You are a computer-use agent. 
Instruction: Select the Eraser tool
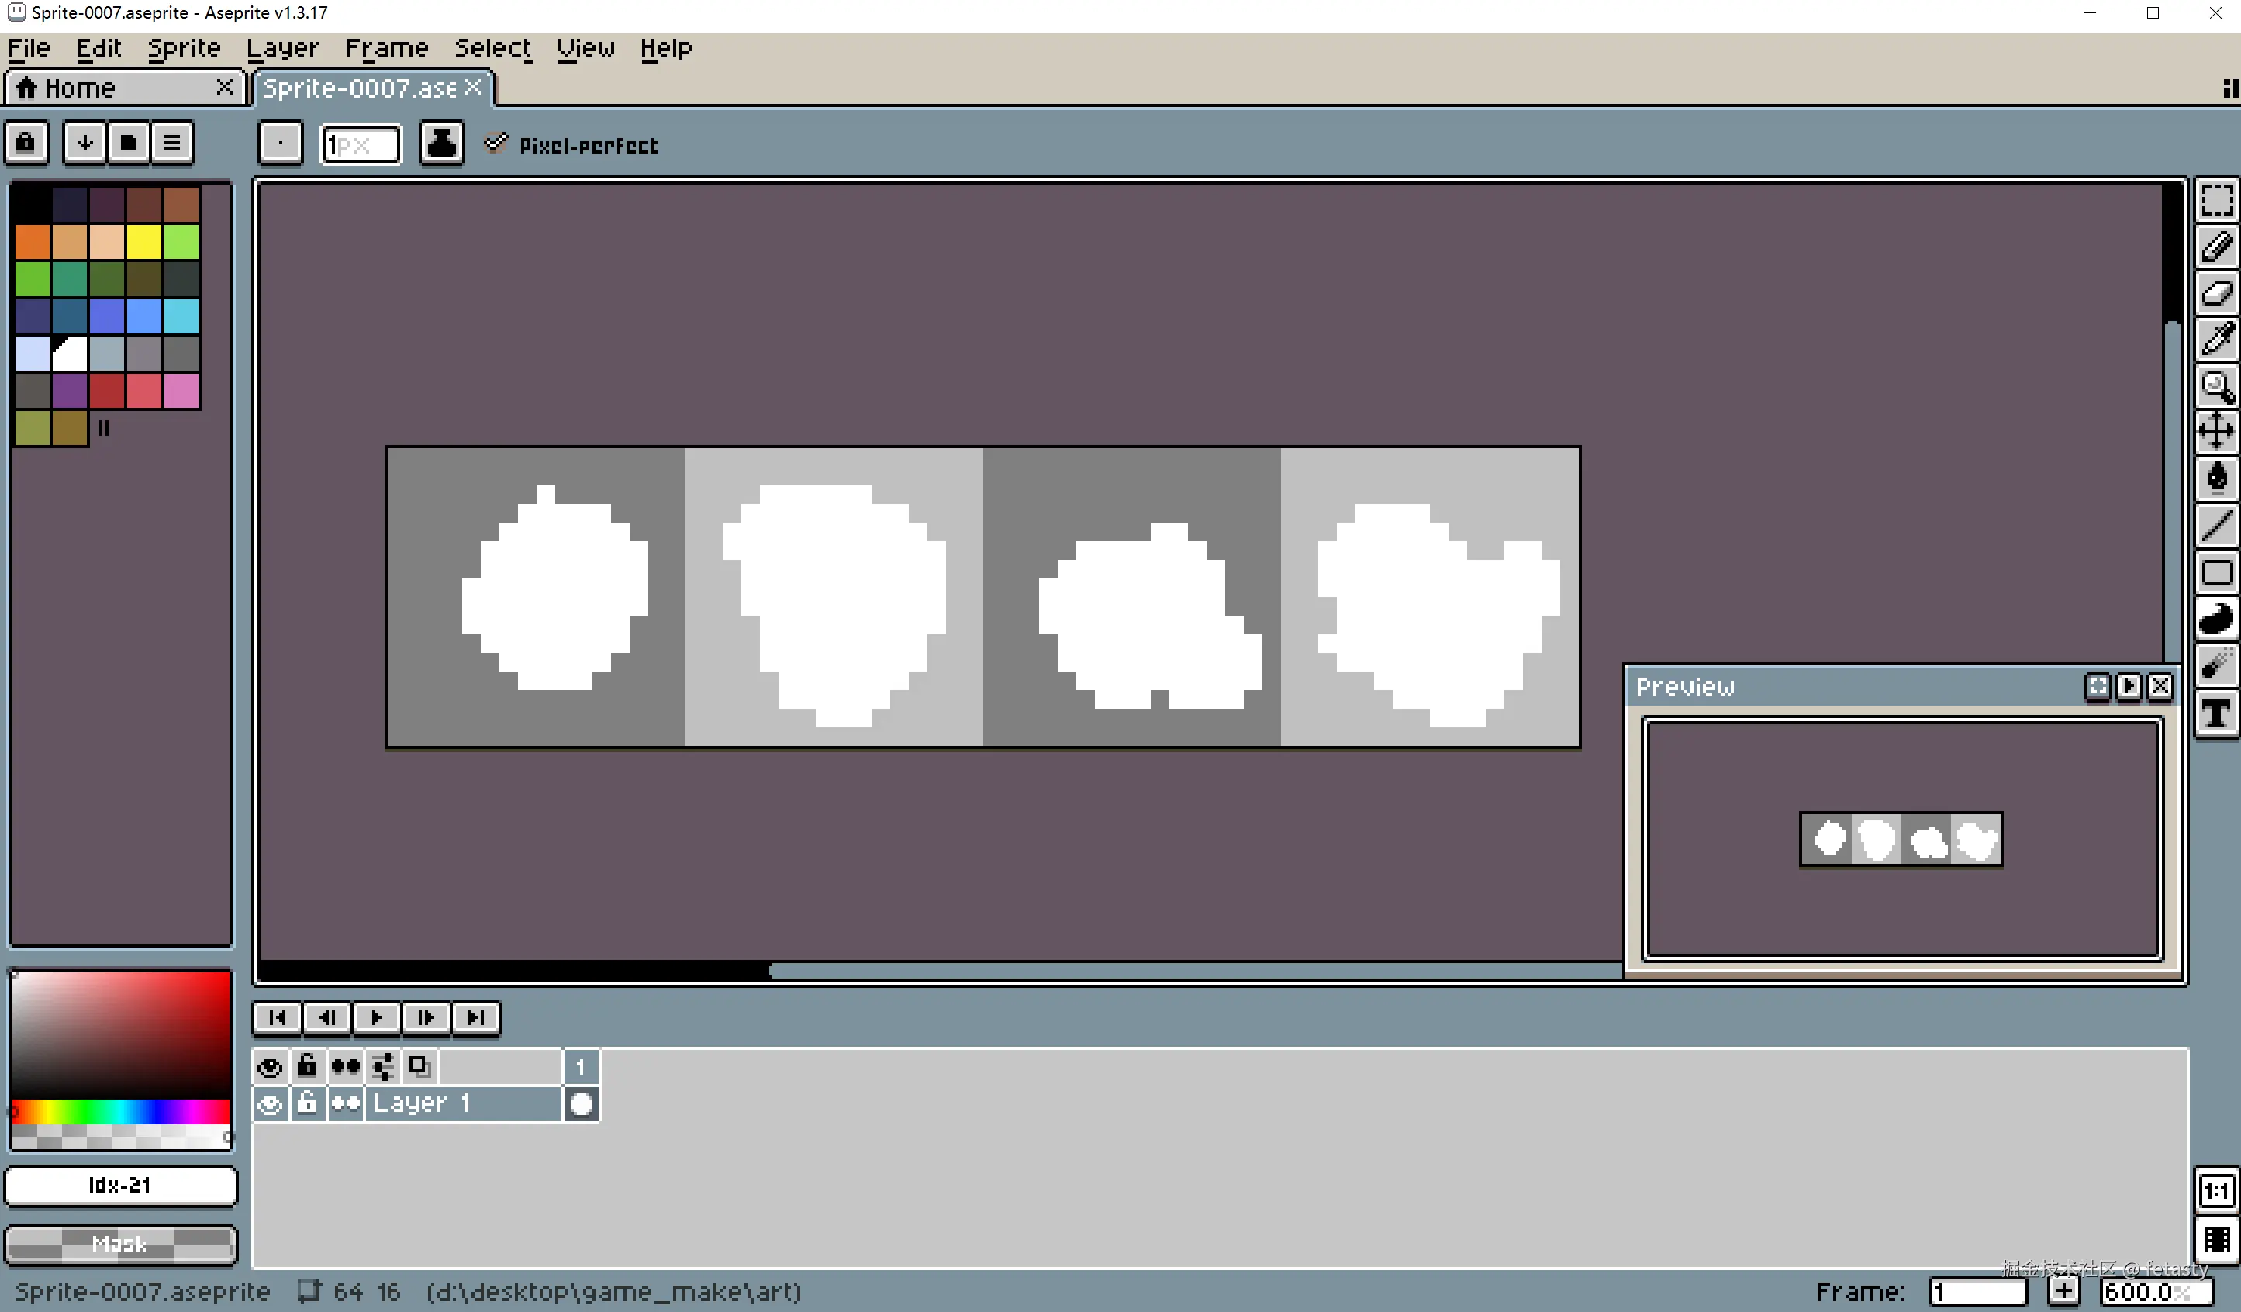pyautogui.click(x=2216, y=294)
